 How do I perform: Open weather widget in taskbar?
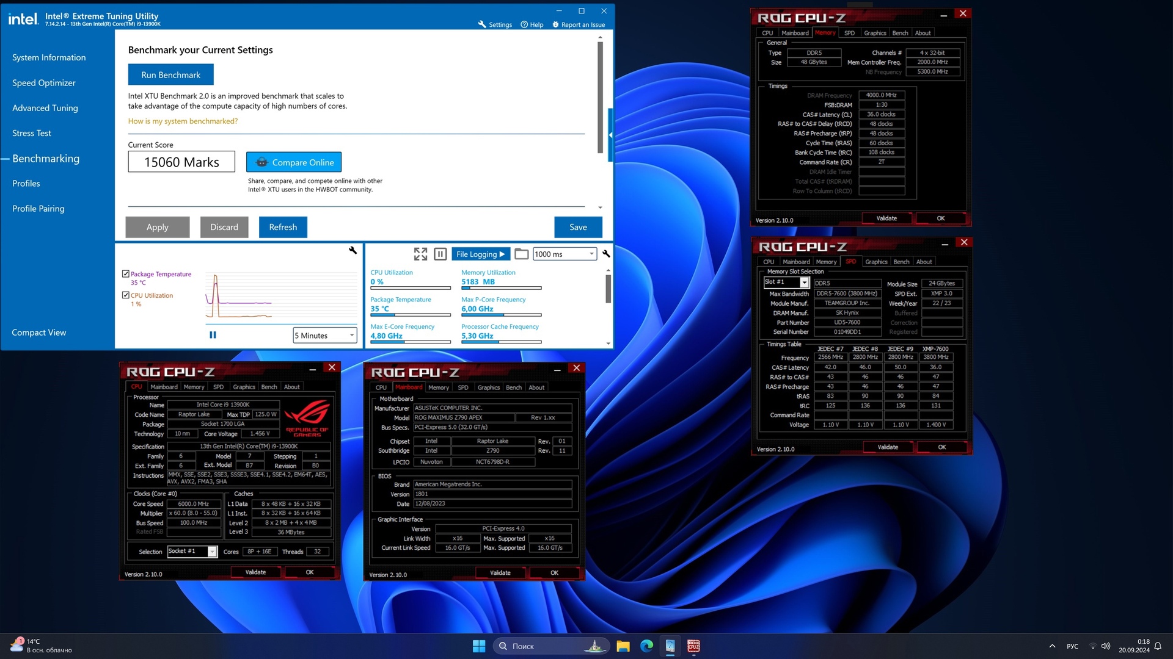click(42, 646)
